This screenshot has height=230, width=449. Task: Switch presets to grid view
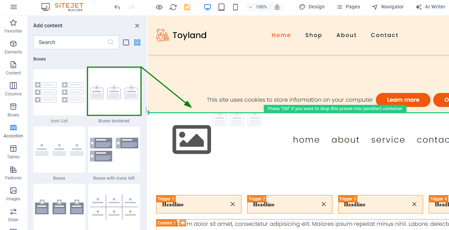pos(137,42)
